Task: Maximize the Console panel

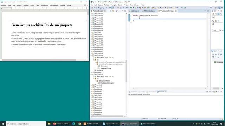Action: (221, 92)
